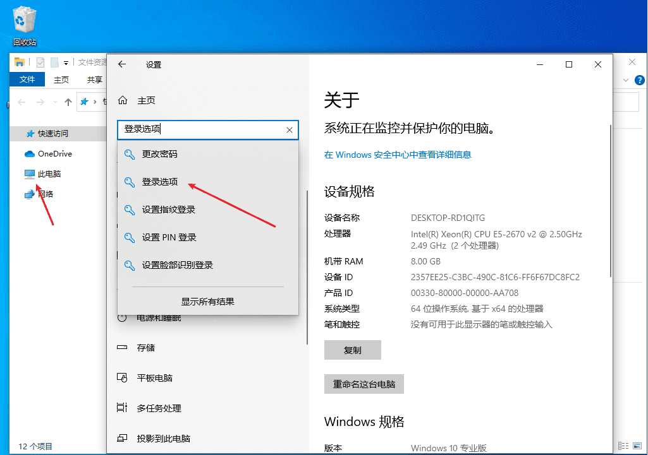Click the Settings sidebar scrollbar
Image resolution: width=648 pixels, height=455 pixels.
[307, 268]
